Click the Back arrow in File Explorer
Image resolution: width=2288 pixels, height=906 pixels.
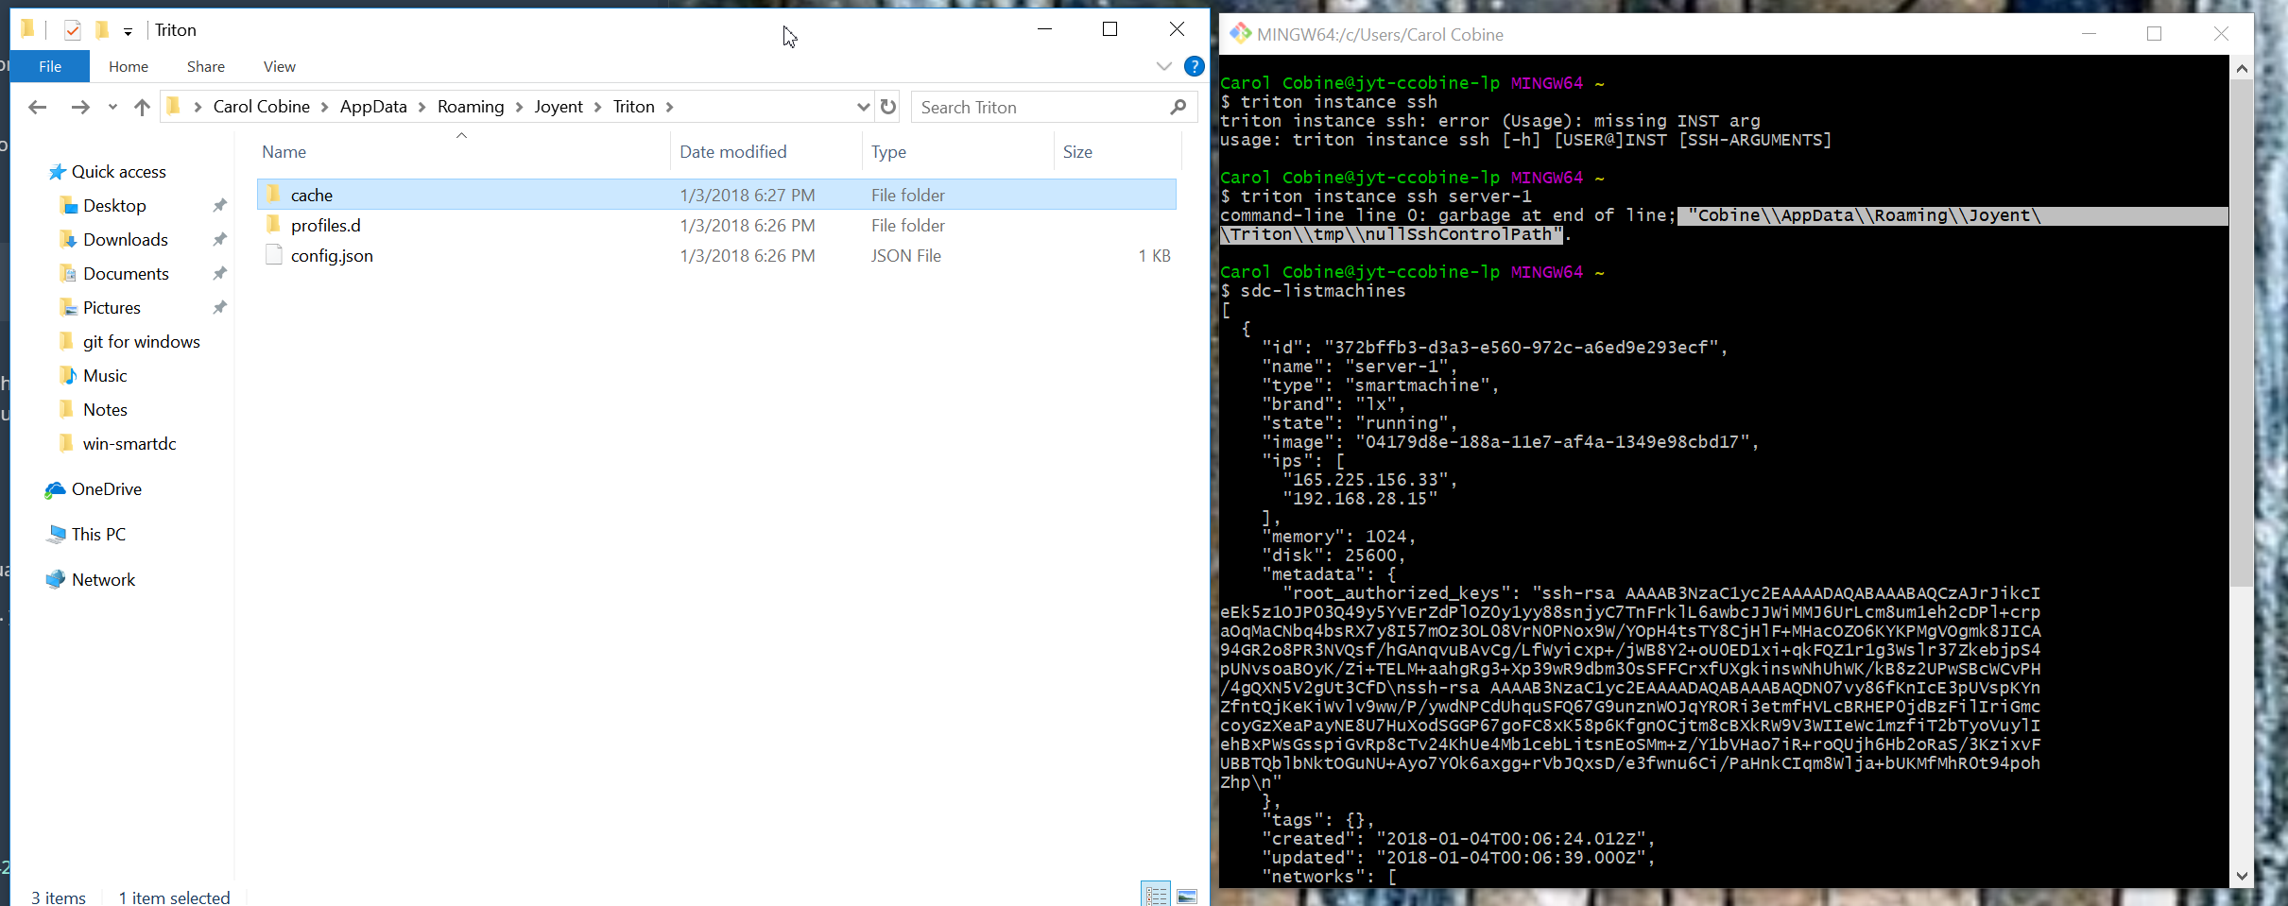[x=38, y=107]
